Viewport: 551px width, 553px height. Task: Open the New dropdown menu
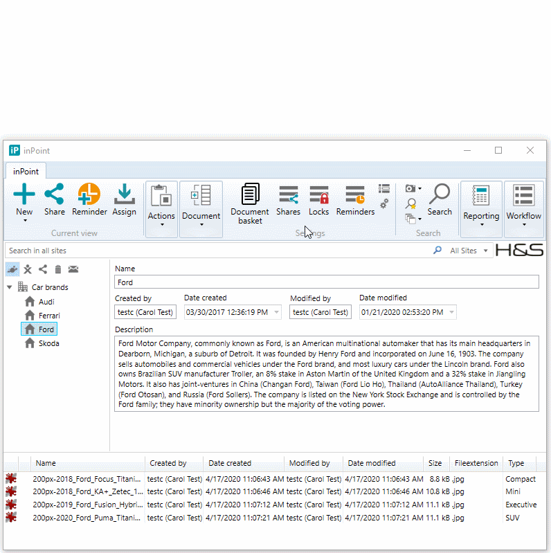pos(24,220)
